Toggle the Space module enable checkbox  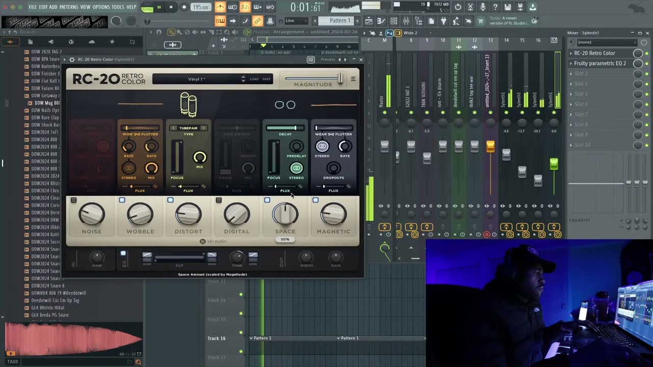pyautogui.click(x=267, y=200)
